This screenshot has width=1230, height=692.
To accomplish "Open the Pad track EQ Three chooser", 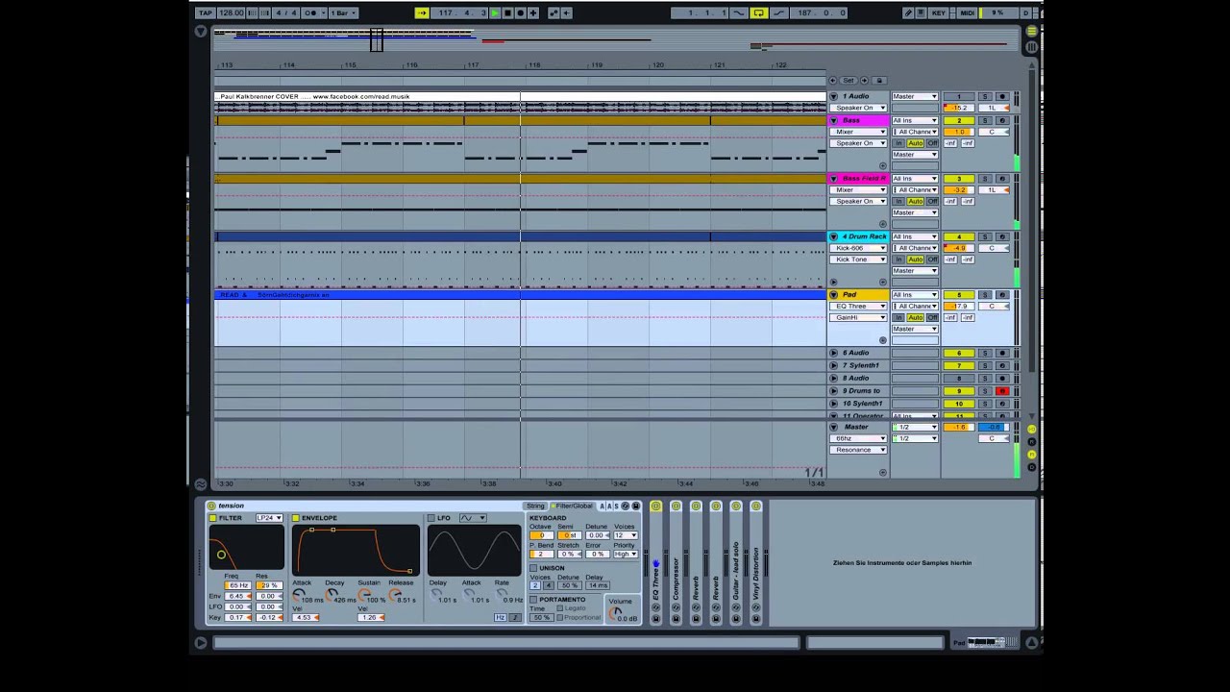I will (858, 306).
